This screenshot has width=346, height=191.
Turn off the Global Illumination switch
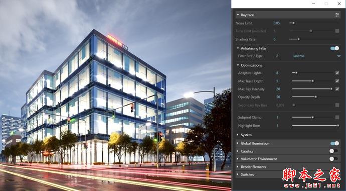334,143
